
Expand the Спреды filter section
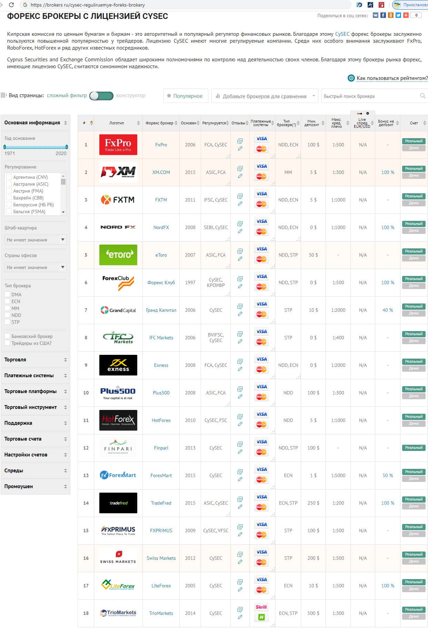click(x=36, y=471)
